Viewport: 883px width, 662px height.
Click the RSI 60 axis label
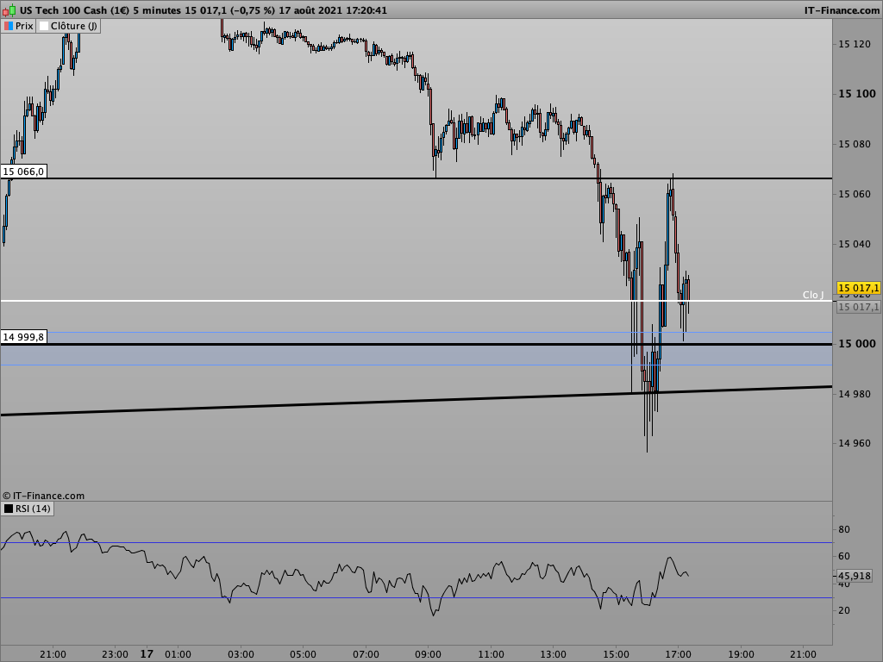844,556
